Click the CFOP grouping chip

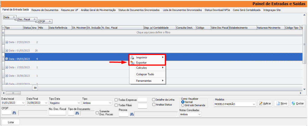tap(45, 22)
